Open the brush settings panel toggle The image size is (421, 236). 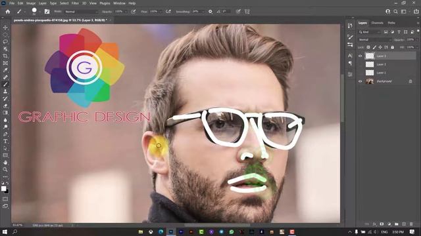coord(47,12)
